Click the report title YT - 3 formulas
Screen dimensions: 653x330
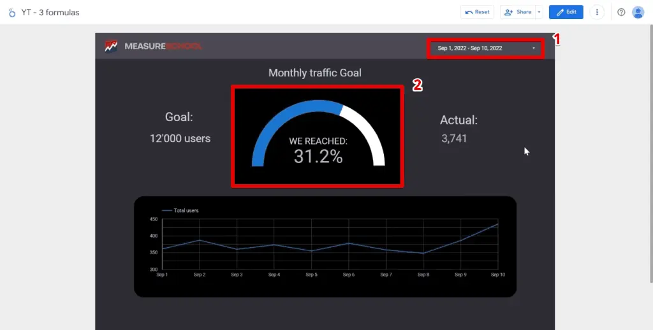[x=50, y=12]
